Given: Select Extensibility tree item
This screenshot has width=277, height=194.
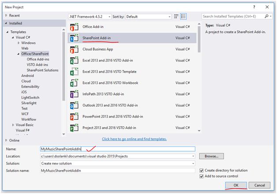Looking at the screenshot, I should pyautogui.click(x=30, y=87).
